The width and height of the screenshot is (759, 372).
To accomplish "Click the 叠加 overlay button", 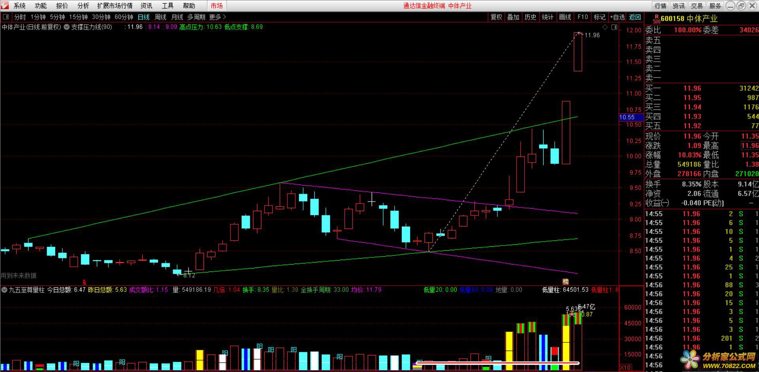I will click(x=513, y=17).
